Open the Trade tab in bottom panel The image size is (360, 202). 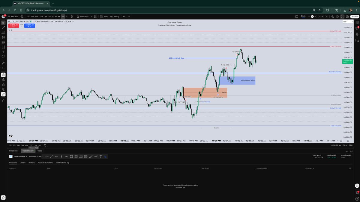point(40,151)
